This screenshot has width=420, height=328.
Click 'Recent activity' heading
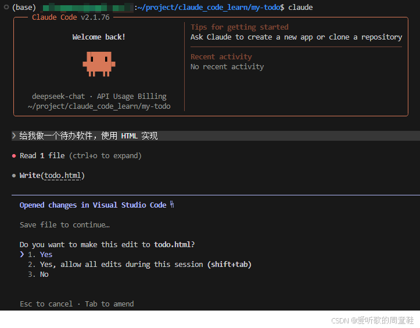coord(221,57)
